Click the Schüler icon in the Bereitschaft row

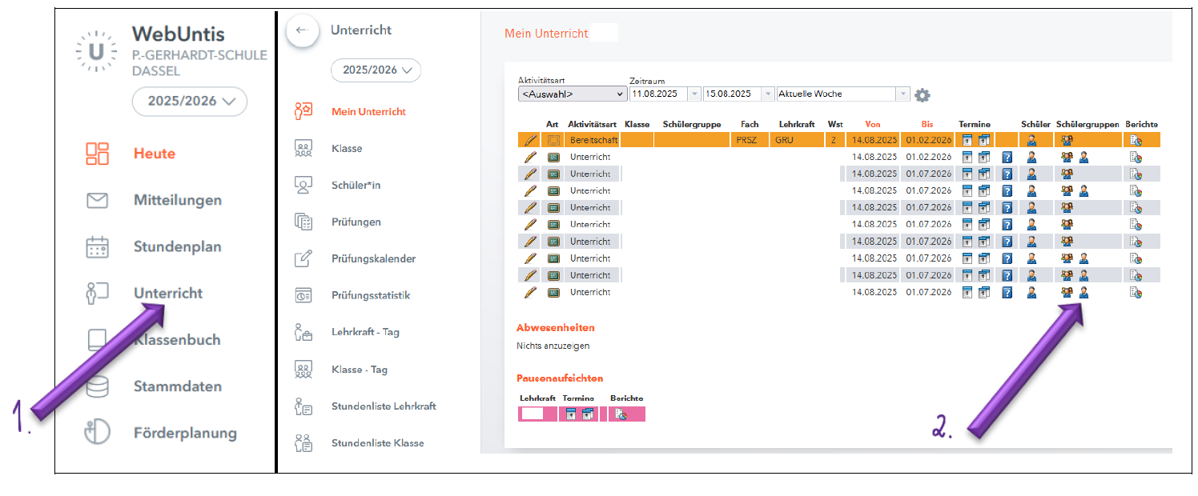pyautogui.click(x=1031, y=140)
